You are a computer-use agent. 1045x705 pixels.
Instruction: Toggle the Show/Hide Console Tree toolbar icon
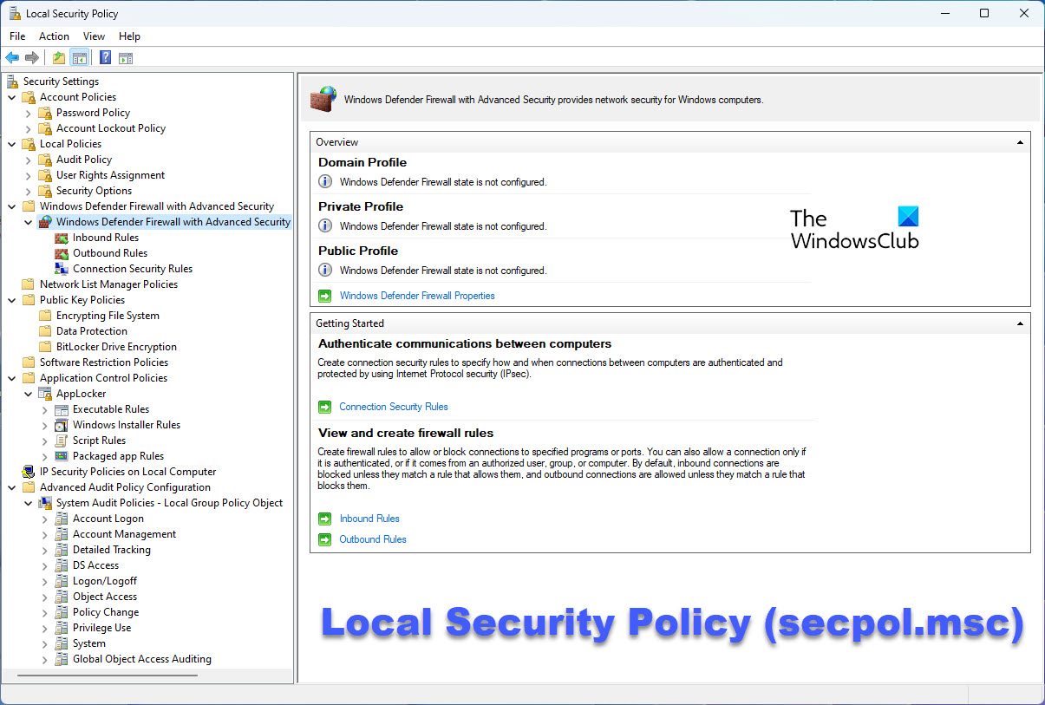click(79, 57)
